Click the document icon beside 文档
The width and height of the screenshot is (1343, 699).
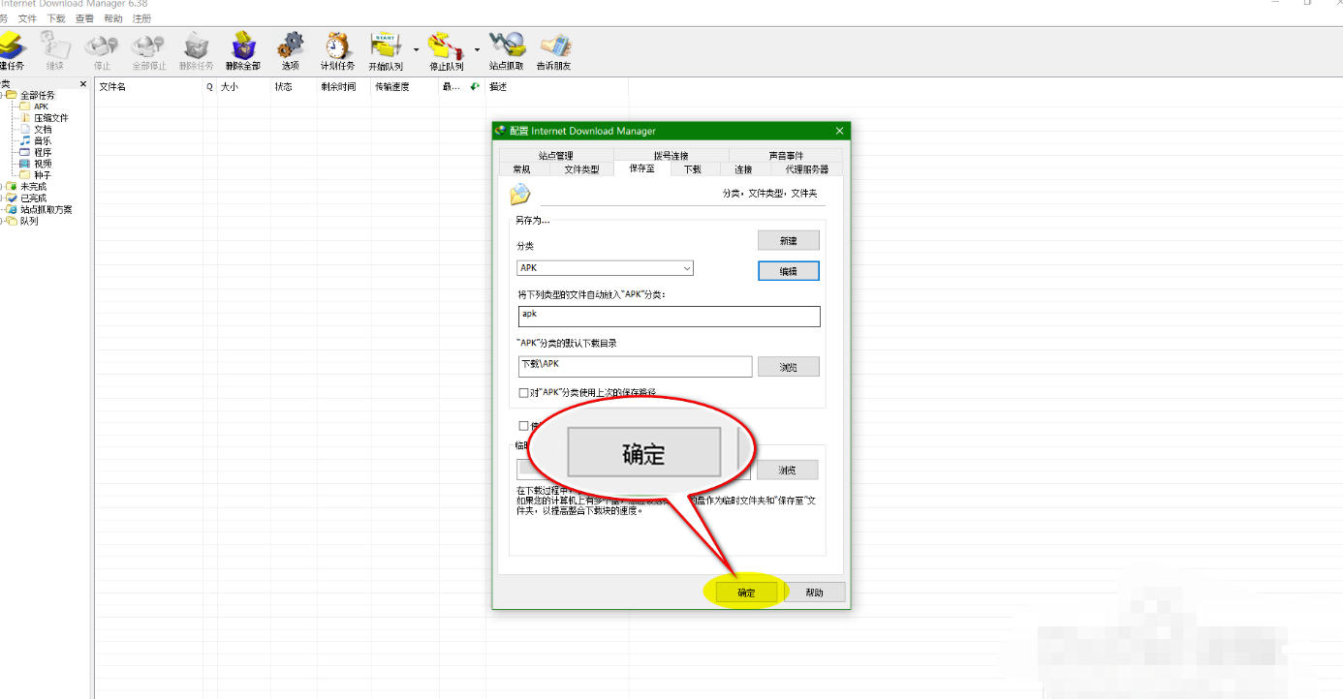pyautogui.click(x=25, y=129)
